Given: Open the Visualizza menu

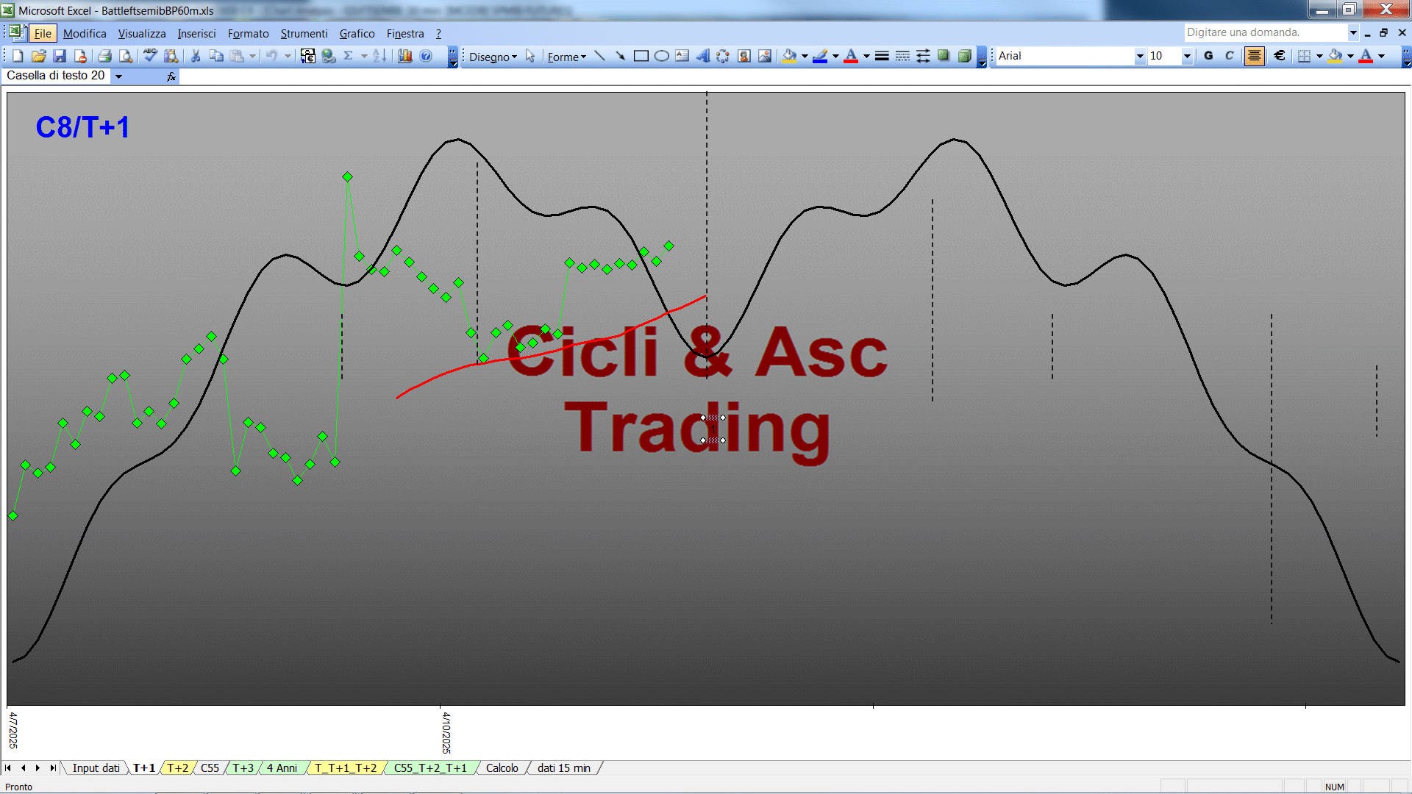Looking at the screenshot, I should click(x=142, y=34).
